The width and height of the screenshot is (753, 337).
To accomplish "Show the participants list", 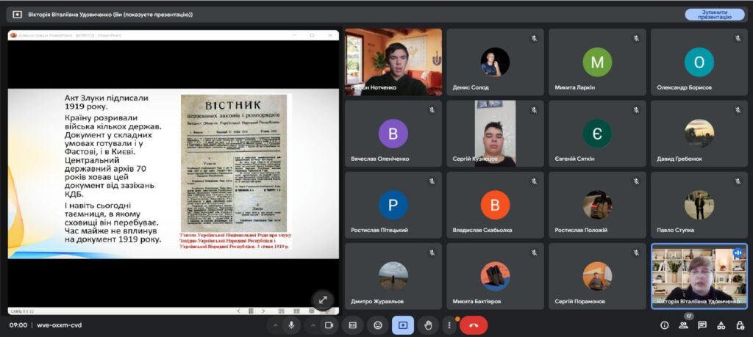I will click(683, 325).
